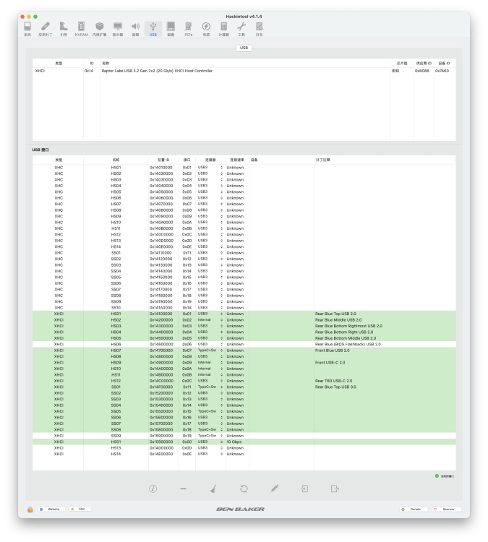Click the 供应商 ID column header

pos(424,64)
